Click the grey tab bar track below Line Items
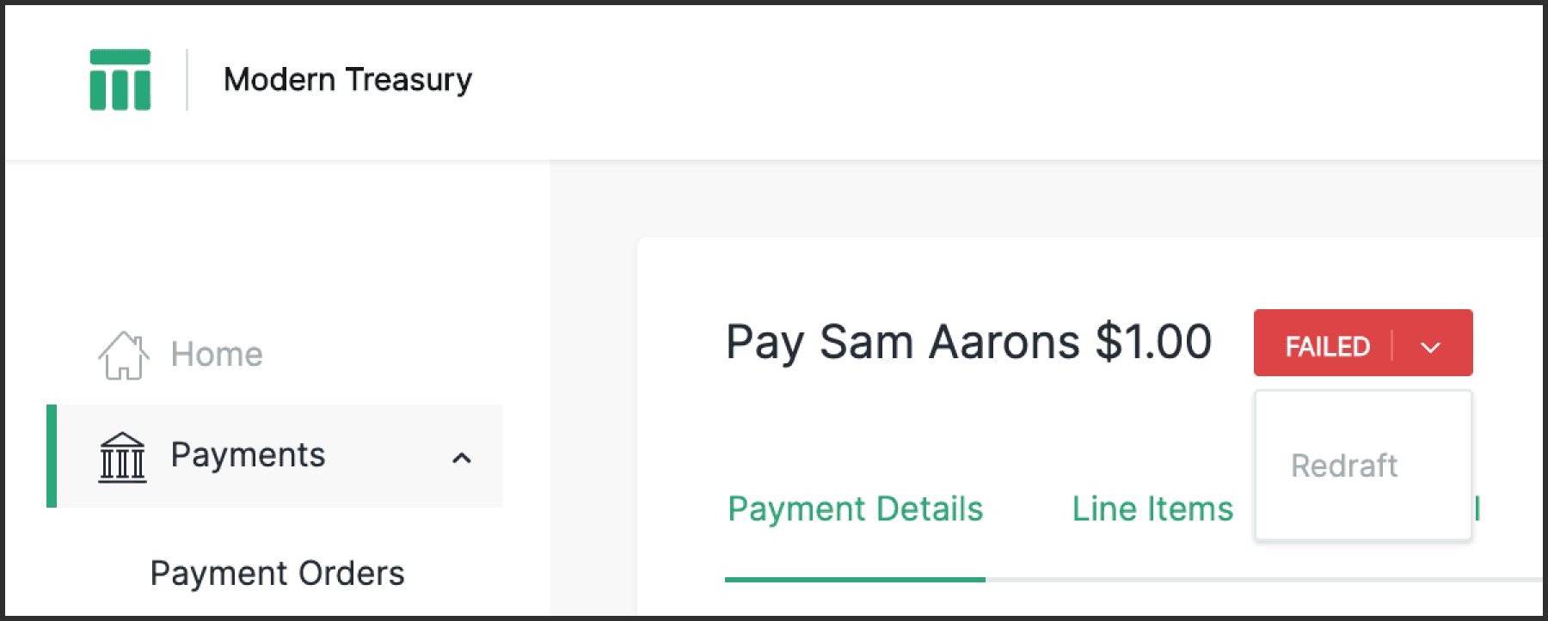This screenshot has height=621, width=1548. pyautogui.click(x=1152, y=580)
